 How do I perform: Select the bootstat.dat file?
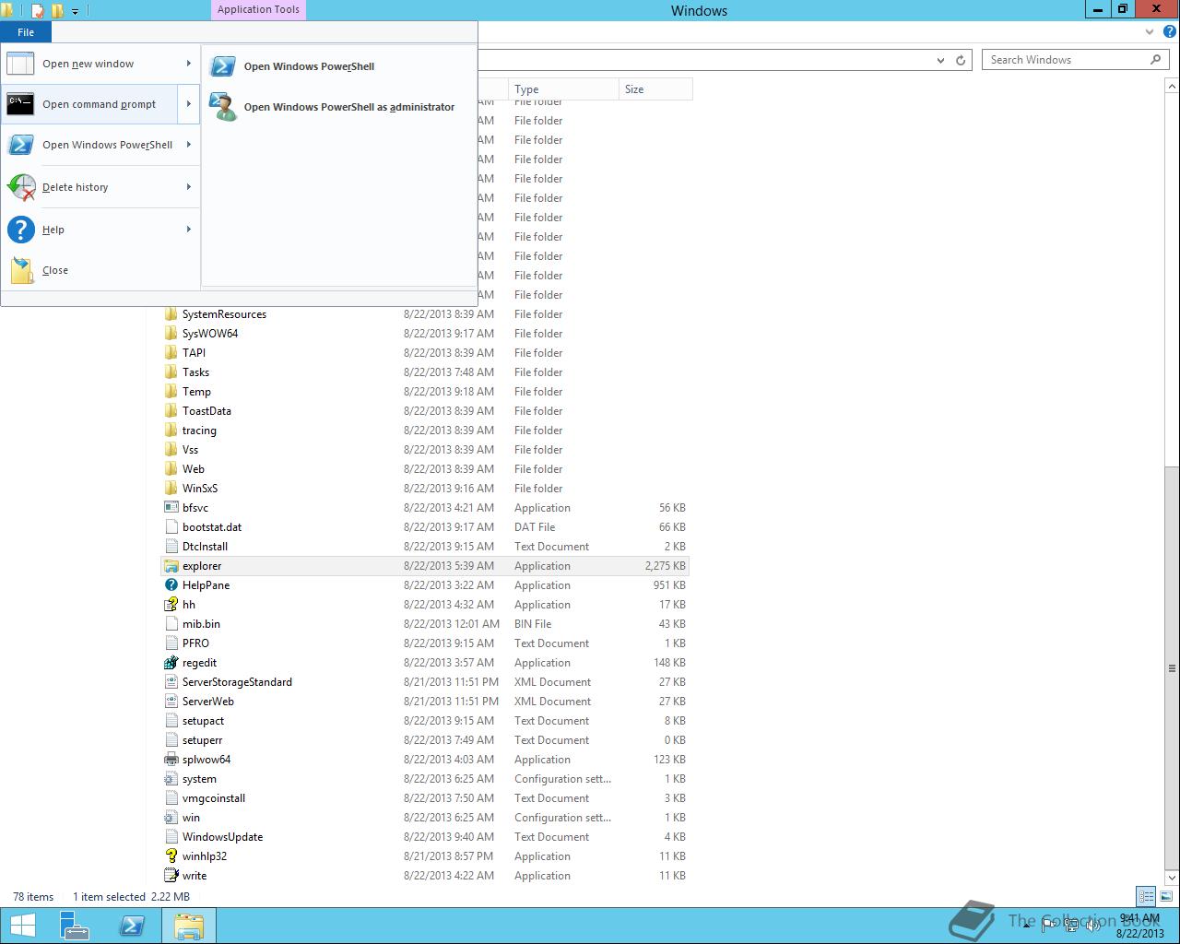(212, 527)
